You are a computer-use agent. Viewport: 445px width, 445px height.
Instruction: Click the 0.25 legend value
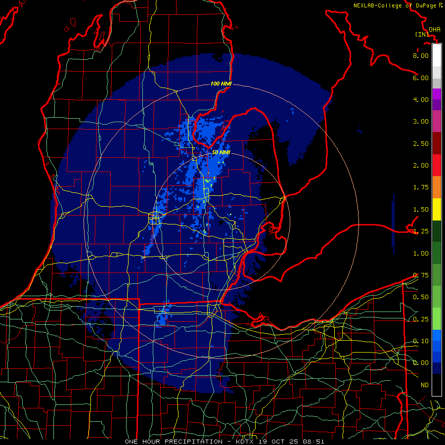421,319
